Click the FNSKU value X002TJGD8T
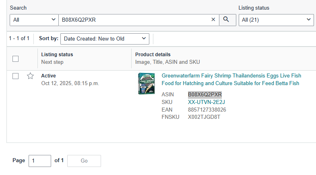This screenshot has height=175, width=316. pyautogui.click(x=204, y=117)
